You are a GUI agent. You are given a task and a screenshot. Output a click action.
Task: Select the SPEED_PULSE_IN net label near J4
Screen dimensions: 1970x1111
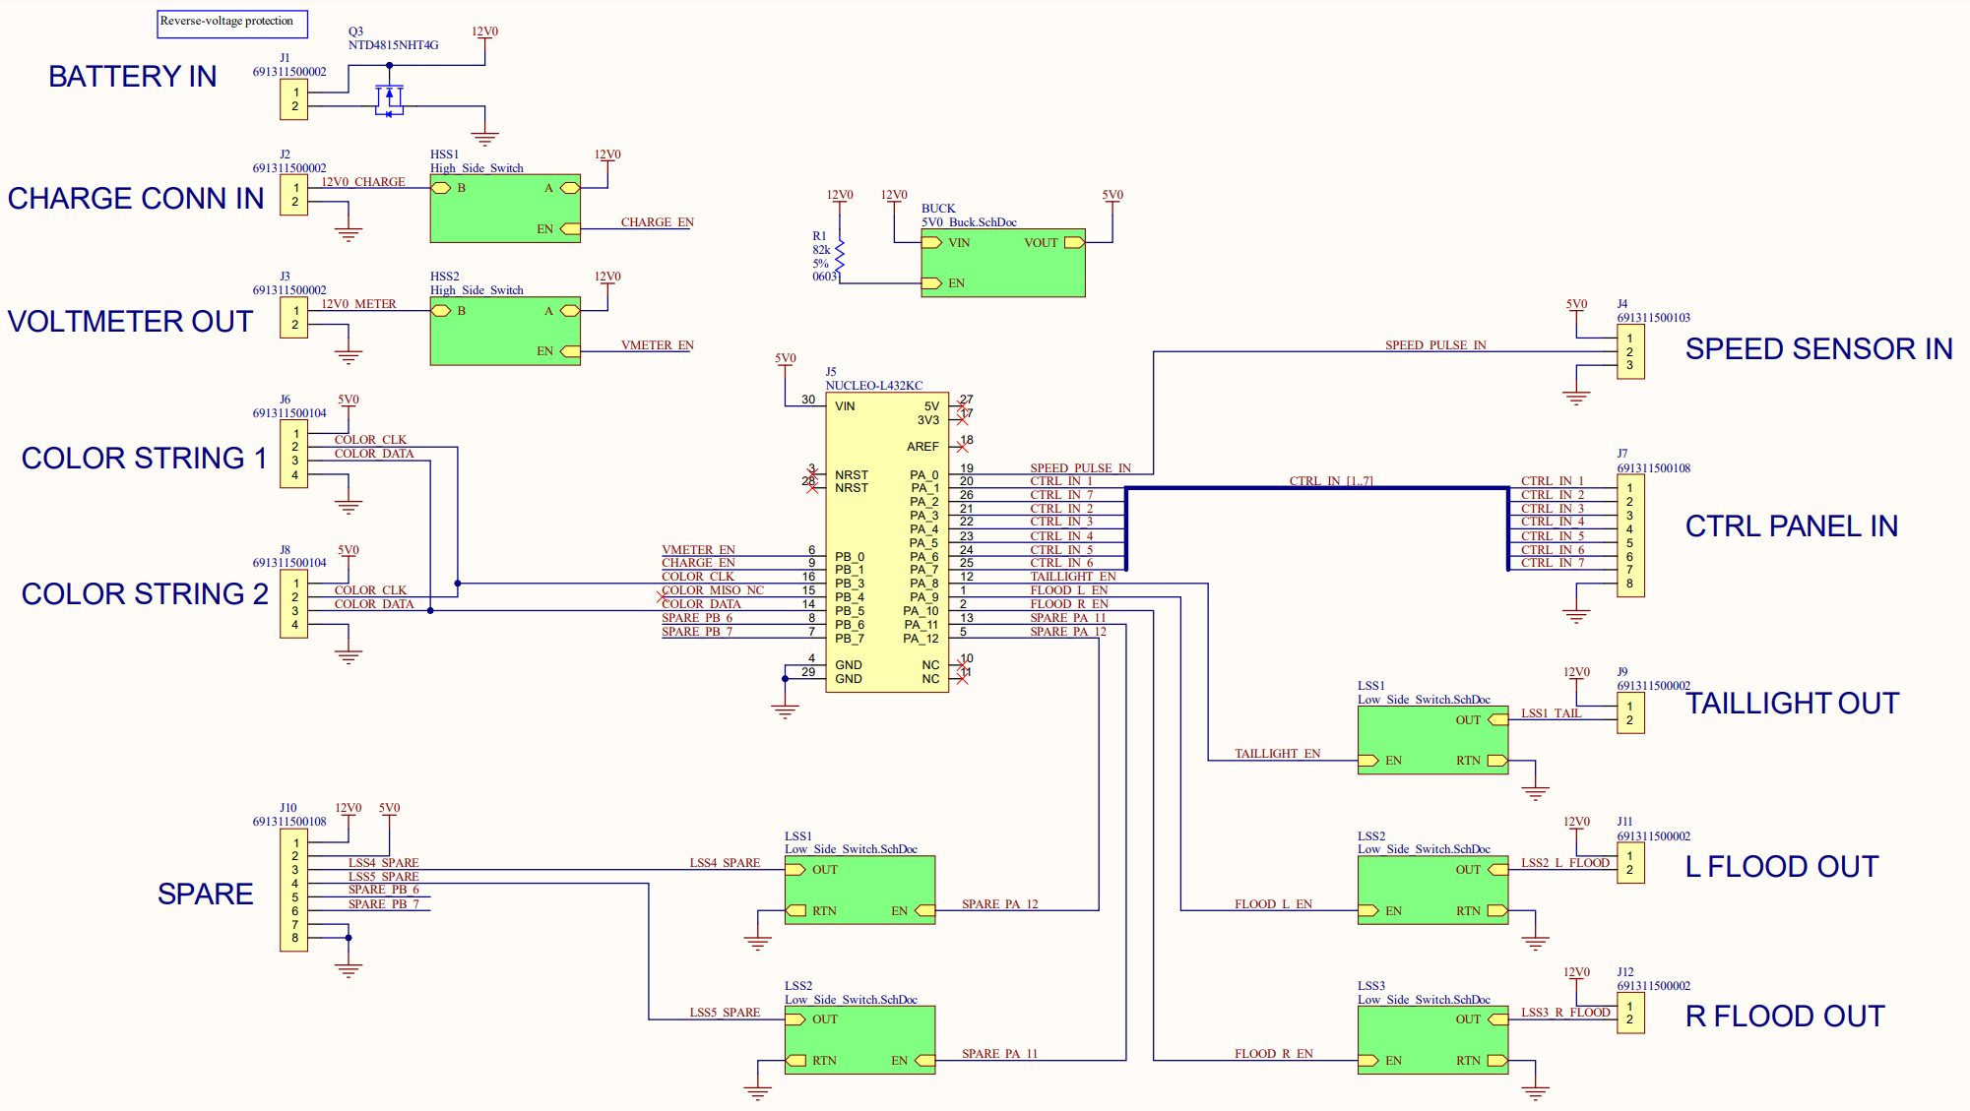[x=1434, y=344]
